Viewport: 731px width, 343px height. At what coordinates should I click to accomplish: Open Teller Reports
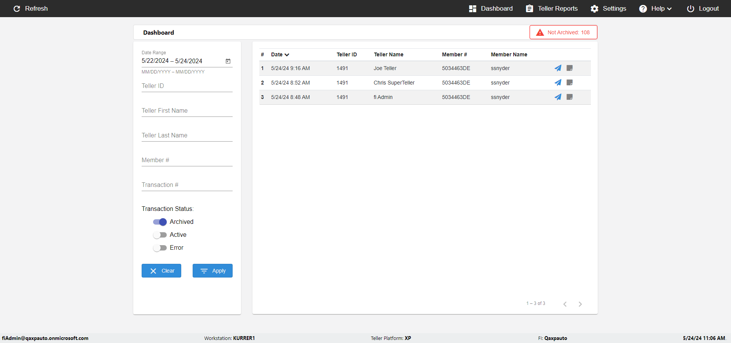552,8
